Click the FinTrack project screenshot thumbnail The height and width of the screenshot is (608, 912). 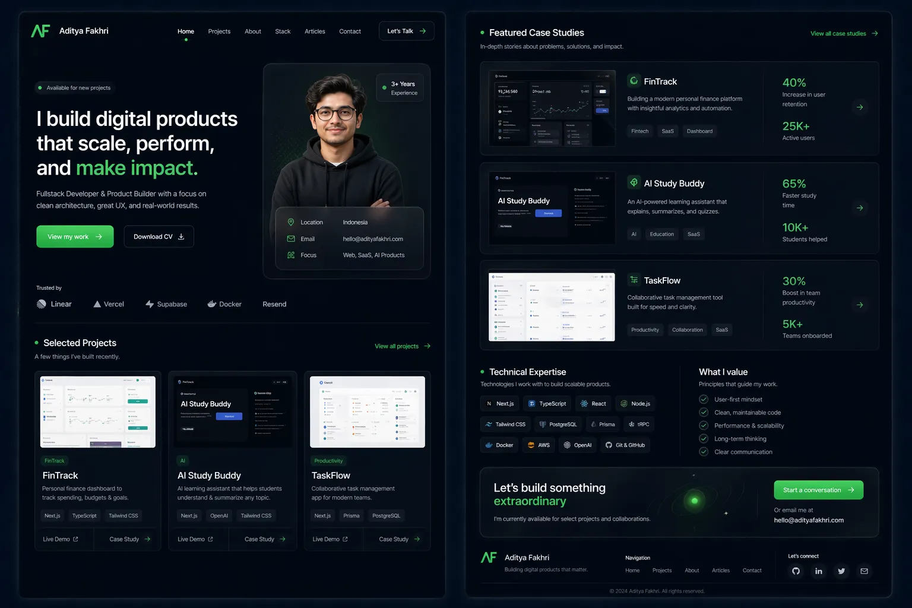97,411
